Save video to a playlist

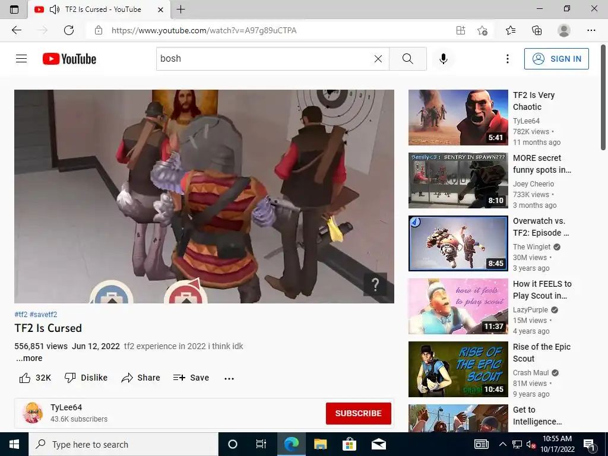[191, 378]
